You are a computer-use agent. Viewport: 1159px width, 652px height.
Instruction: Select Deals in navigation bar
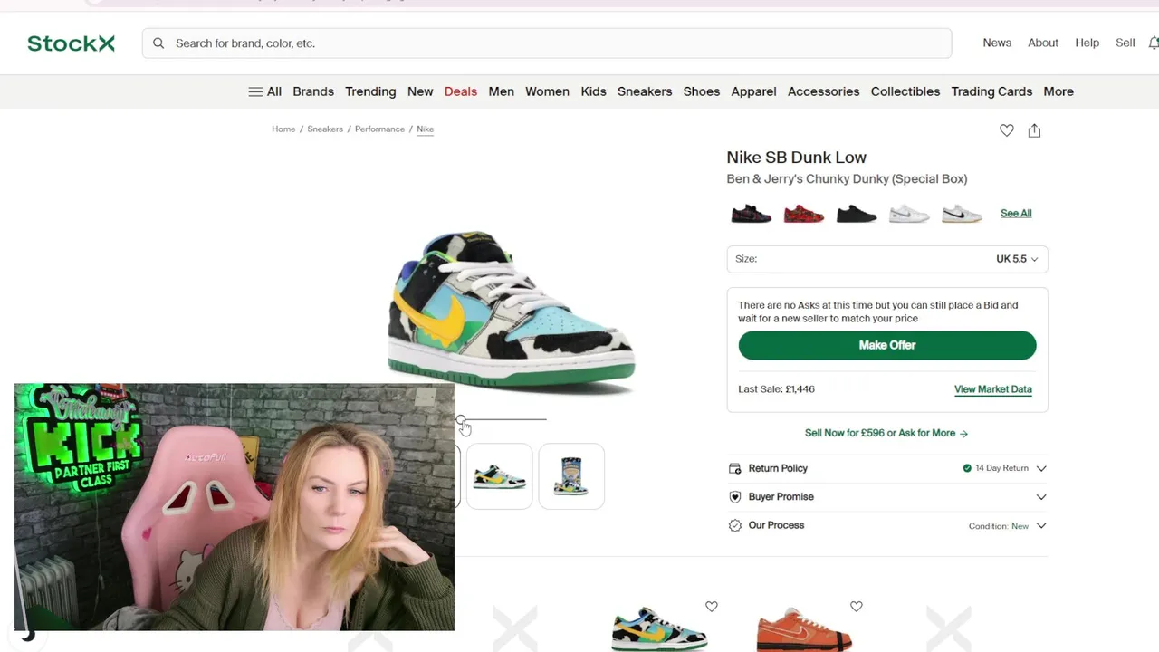pos(461,91)
